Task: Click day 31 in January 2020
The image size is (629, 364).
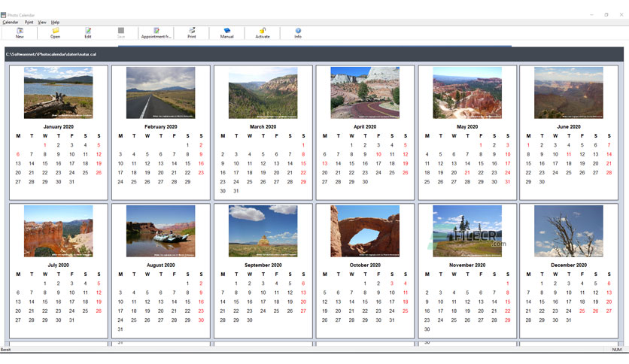Action: pyautogui.click(x=71, y=181)
